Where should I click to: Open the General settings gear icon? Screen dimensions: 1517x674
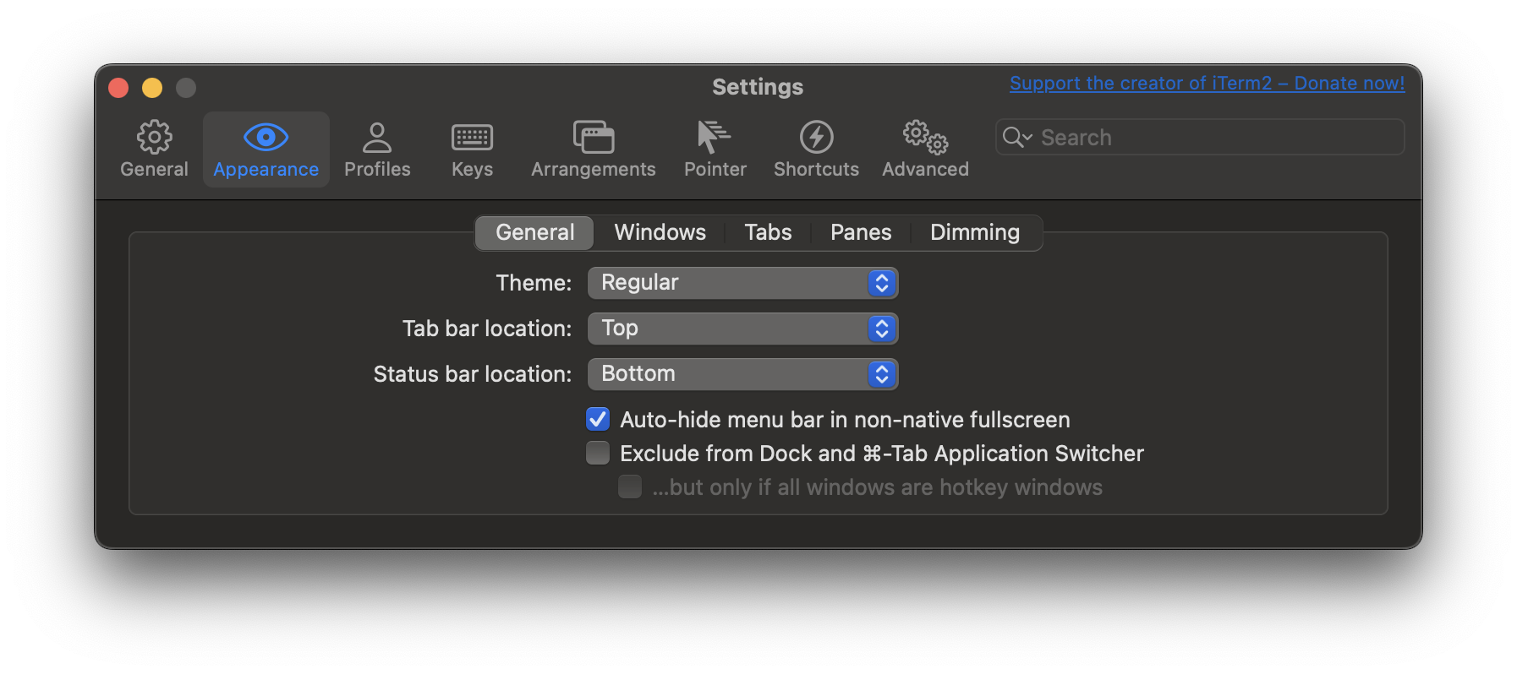[x=154, y=137]
